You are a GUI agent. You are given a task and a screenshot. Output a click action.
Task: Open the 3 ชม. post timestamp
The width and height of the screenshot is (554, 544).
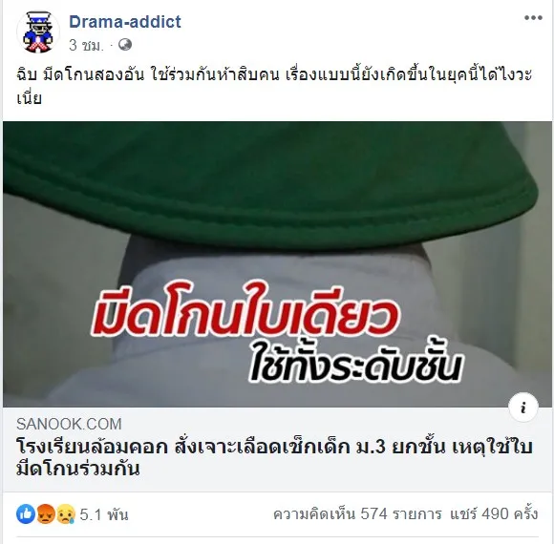click(87, 45)
